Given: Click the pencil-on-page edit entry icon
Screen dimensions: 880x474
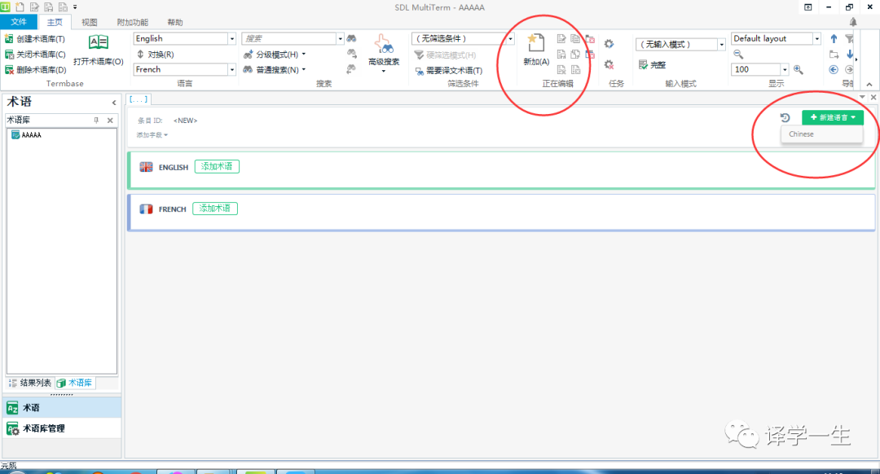Looking at the screenshot, I should [x=561, y=39].
